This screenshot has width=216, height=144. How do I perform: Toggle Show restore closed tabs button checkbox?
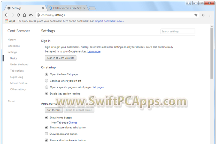pos(46,127)
